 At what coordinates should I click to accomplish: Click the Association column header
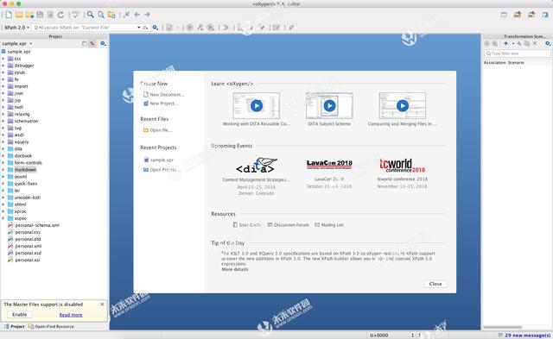494,62
